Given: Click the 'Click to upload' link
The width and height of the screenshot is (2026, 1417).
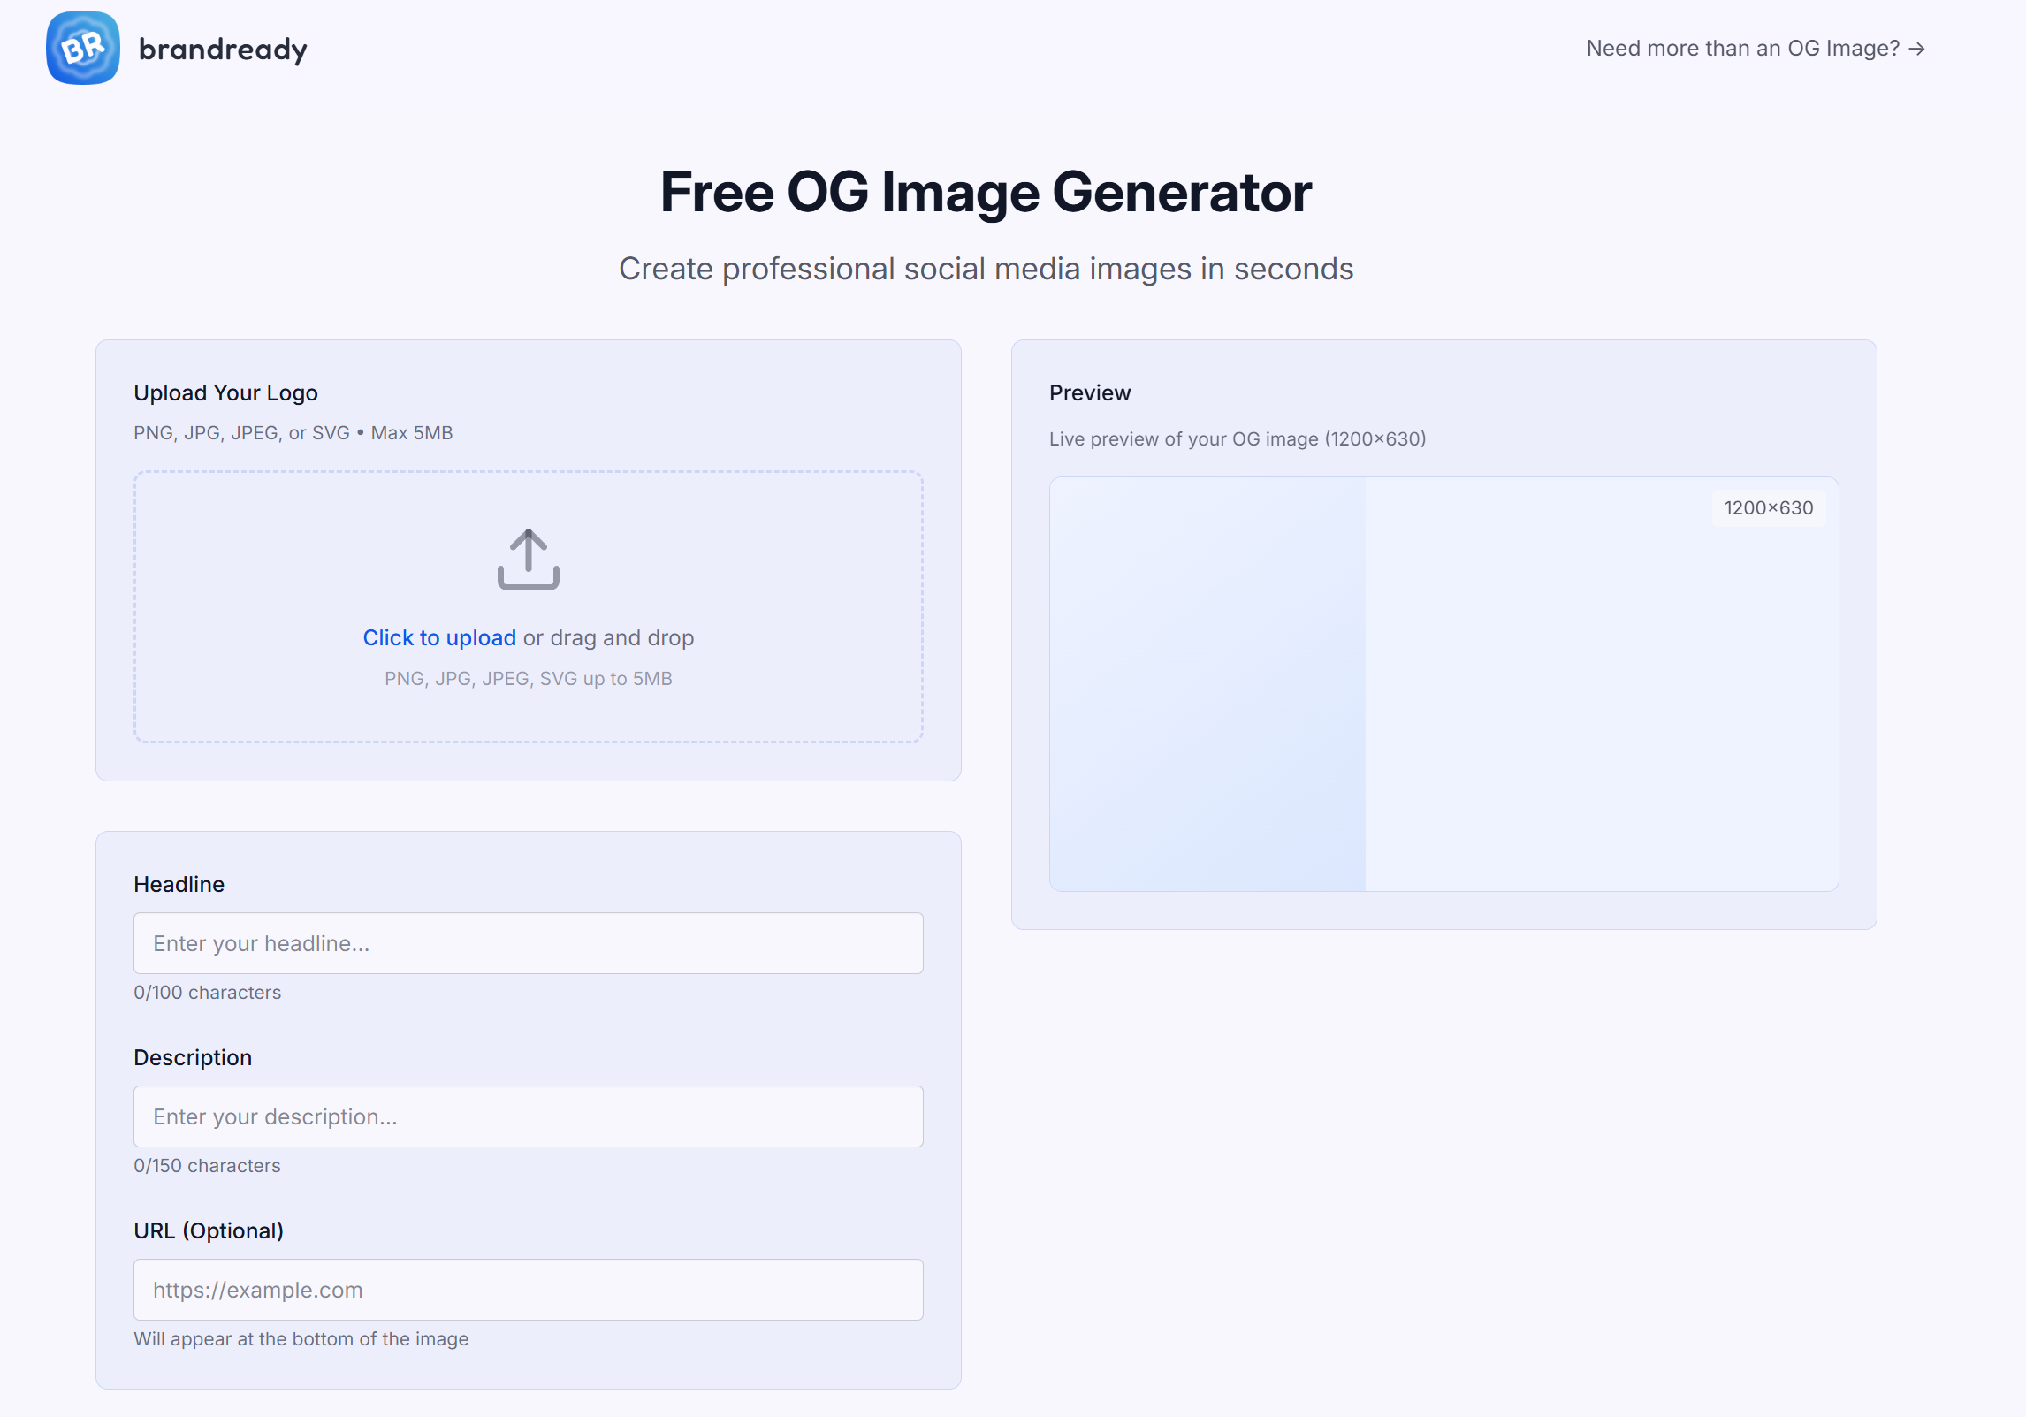Looking at the screenshot, I should coord(438,637).
